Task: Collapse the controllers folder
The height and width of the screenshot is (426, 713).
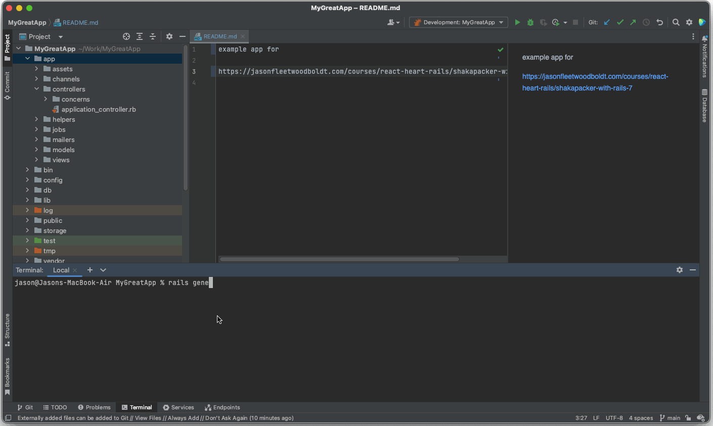Action: 36,89
